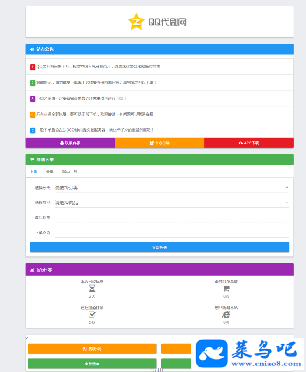Viewport: 306px width, 372px height.
Task: Open the orange 官方Q群 button
Action: pyautogui.click(x=159, y=143)
